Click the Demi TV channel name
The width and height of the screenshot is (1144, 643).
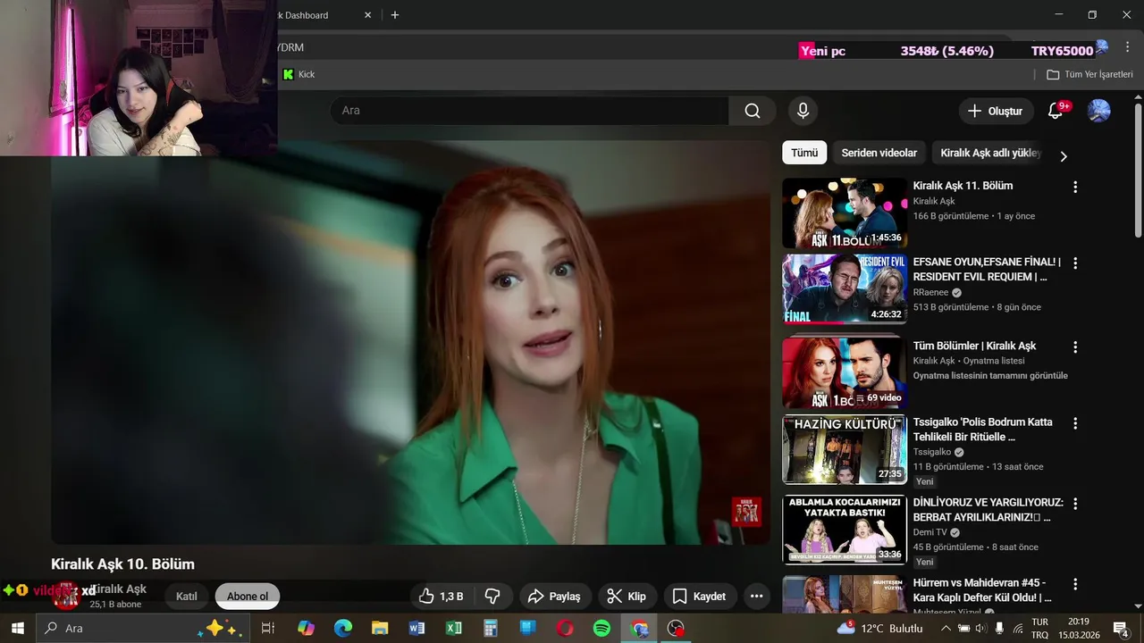(x=929, y=532)
